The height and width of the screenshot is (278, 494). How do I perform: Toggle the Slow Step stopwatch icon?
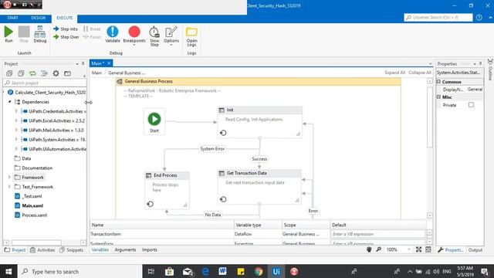pyautogui.click(x=154, y=32)
